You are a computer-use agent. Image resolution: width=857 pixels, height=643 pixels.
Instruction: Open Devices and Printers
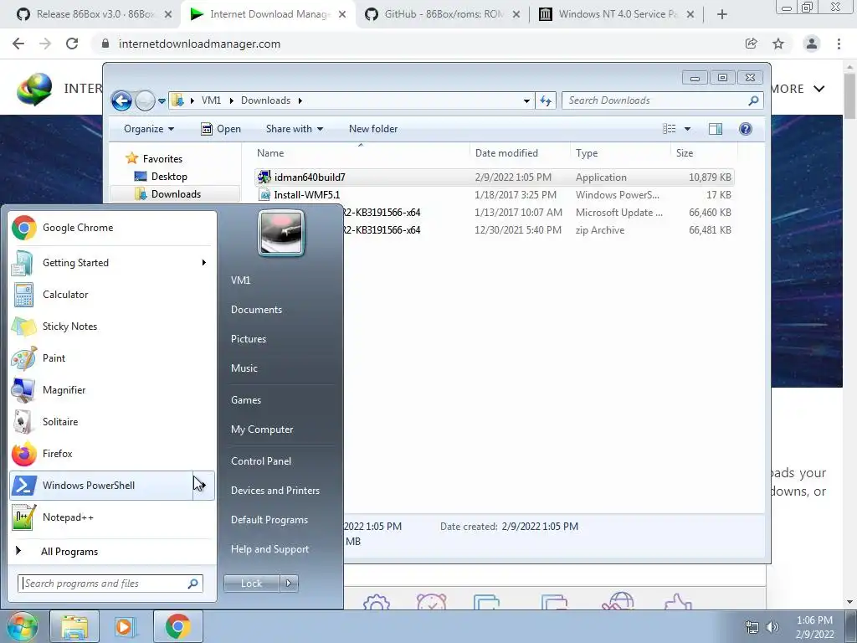point(275,491)
